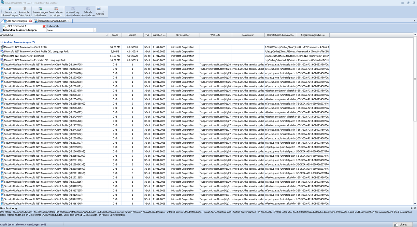Screen dimensions: 417x227
Task: Click icon of the KB2446708 update row
Action: point(2,64)
